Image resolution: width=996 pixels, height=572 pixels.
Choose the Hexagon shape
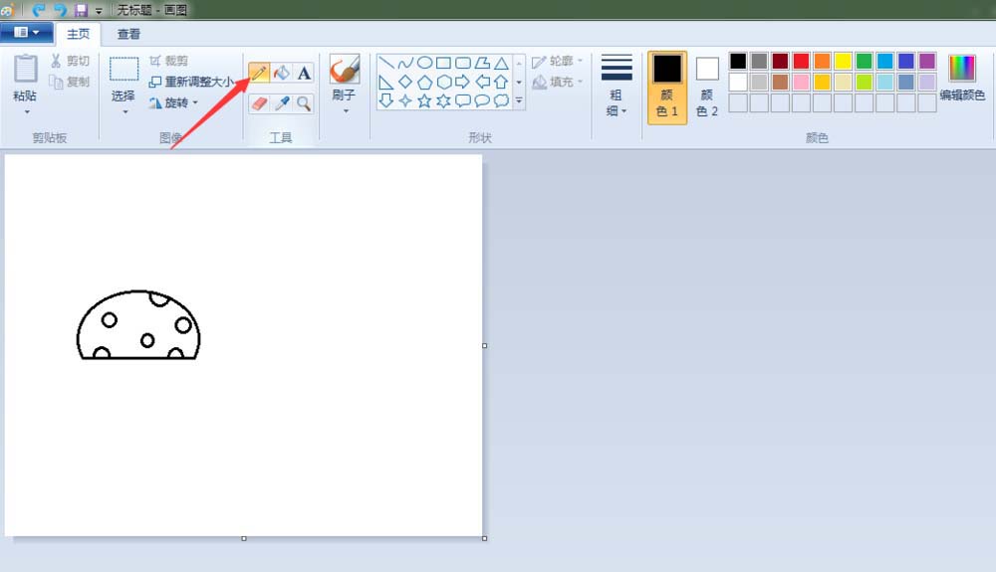[443, 82]
